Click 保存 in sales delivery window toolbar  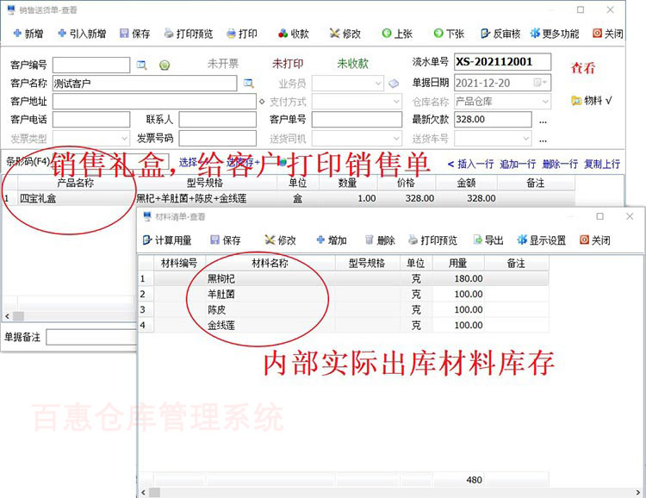(134, 34)
